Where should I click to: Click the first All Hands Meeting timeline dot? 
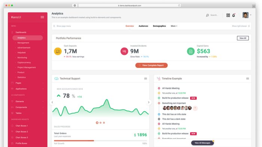tap(159, 88)
